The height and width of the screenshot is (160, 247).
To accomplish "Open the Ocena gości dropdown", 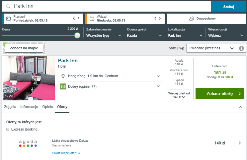I will tap(144, 35).
